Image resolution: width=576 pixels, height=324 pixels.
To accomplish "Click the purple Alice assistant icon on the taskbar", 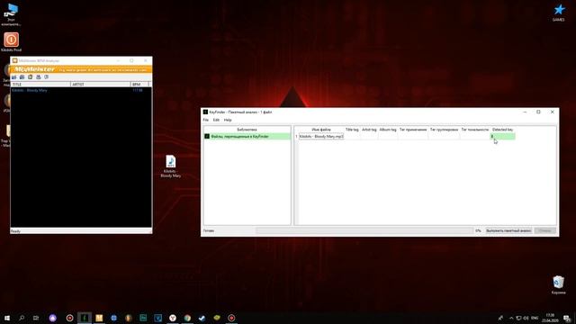I will (53, 318).
